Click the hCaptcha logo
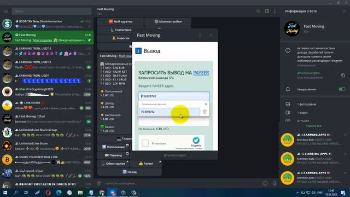 click(x=196, y=140)
